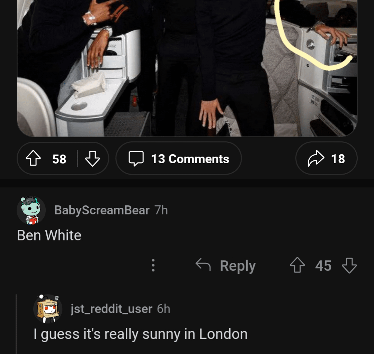Open jst_reddit_user's profile via username
Viewport: 374px width, 354px height.
tap(111, 309)
